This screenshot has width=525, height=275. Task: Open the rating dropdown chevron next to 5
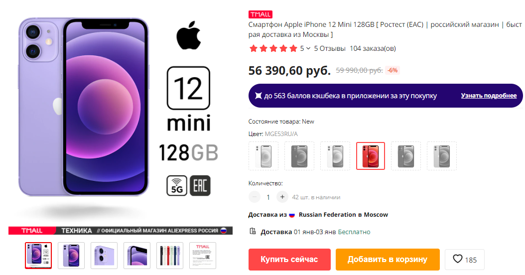(308, 48)
